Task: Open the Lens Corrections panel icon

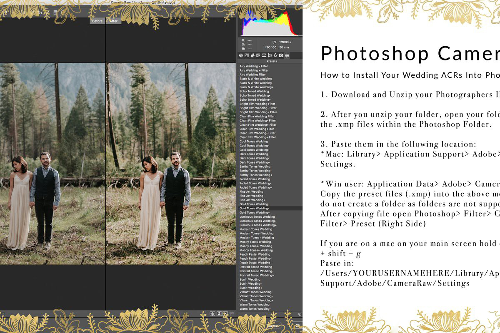Action: click(x=270, y=55)
